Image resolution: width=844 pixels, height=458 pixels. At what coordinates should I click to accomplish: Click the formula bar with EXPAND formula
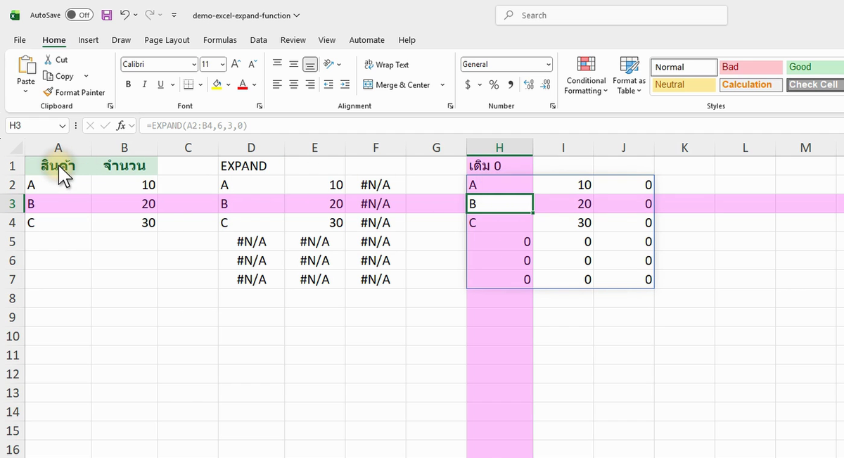[491, 125]
